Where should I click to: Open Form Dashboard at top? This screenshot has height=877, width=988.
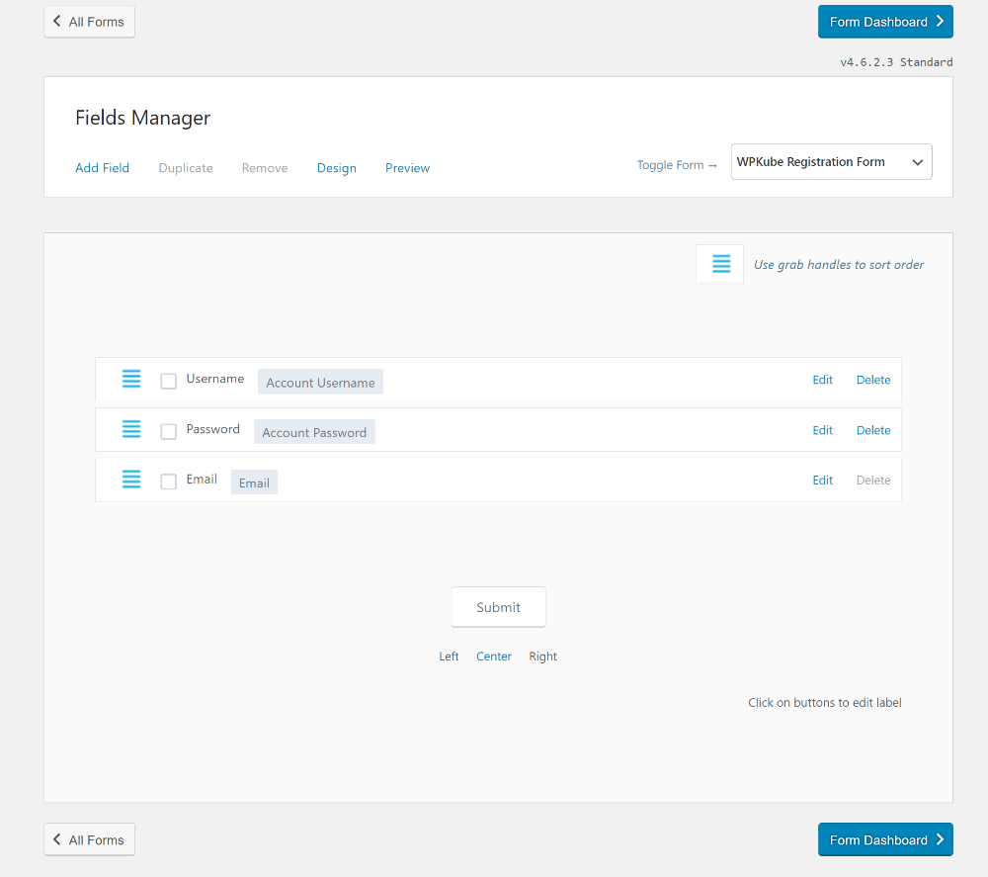885,22
